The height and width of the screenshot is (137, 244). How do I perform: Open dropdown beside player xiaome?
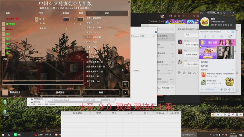pyautogui.click(x=3, y=29)
